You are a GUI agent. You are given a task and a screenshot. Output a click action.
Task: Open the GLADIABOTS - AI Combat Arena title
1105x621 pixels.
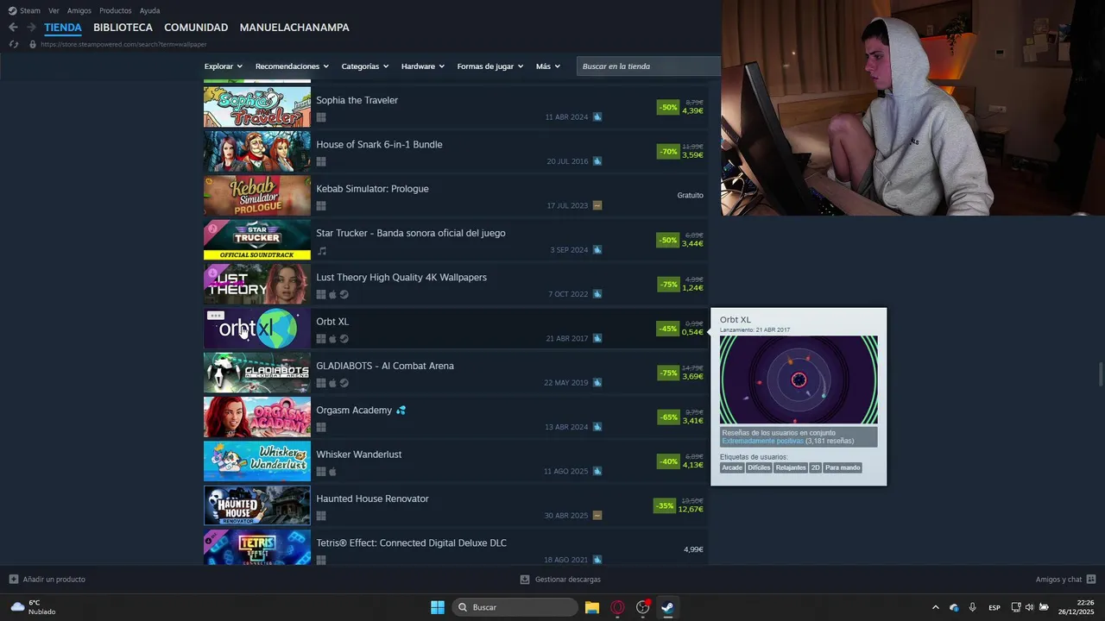pyautogui.click(x=385, y=366)
